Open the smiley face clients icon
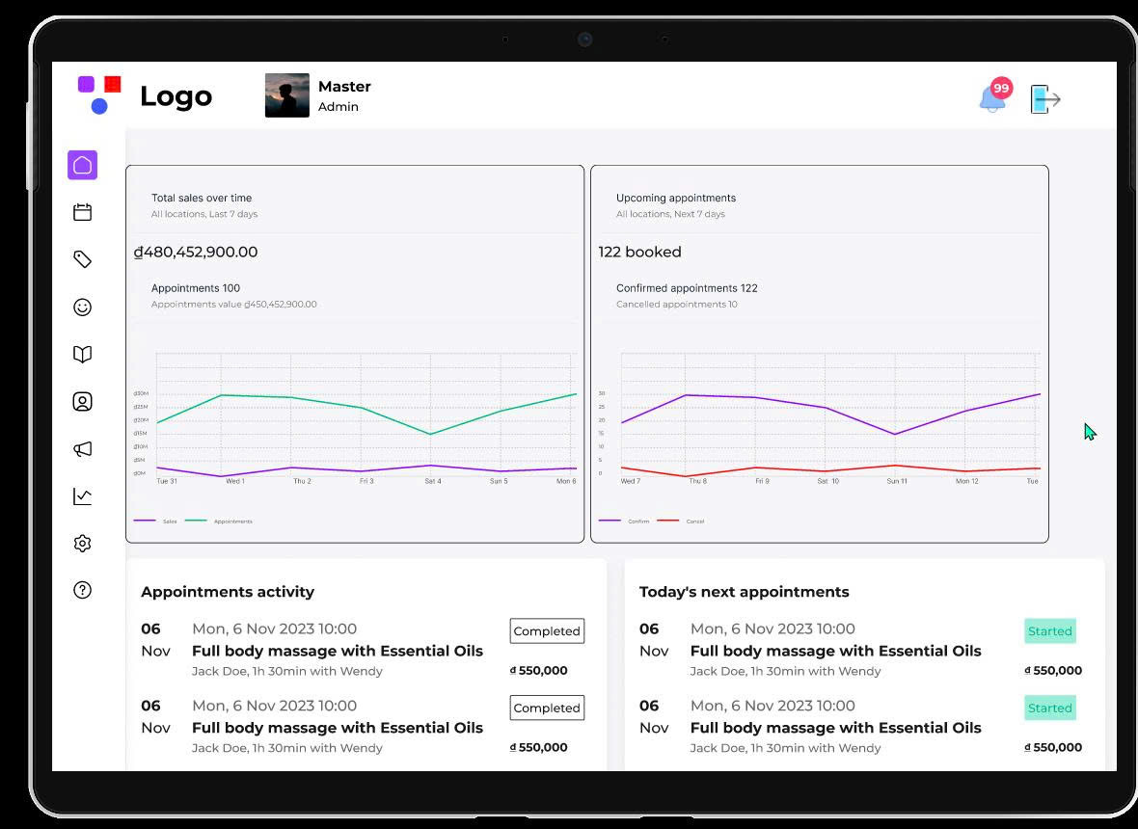The image size is (1138, 829). click(x=83, y=307)
